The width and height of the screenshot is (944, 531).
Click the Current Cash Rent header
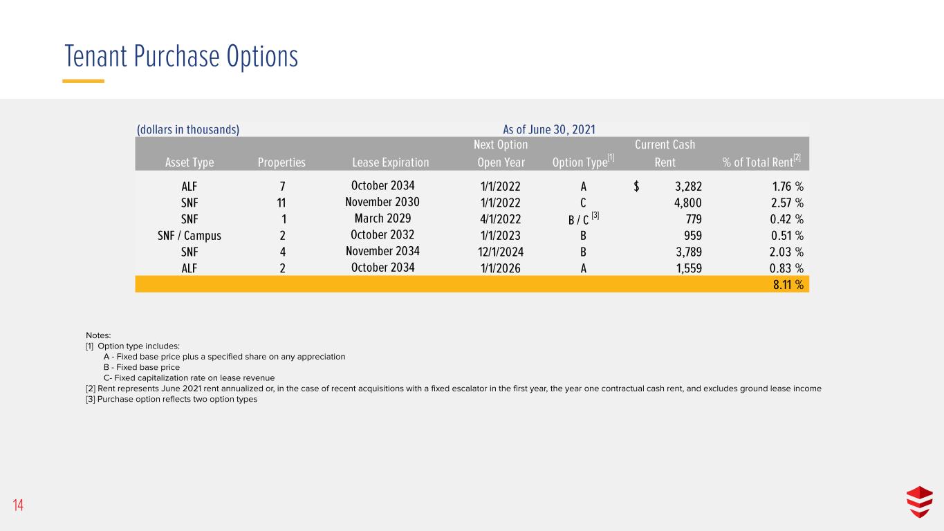pos(665,153)
